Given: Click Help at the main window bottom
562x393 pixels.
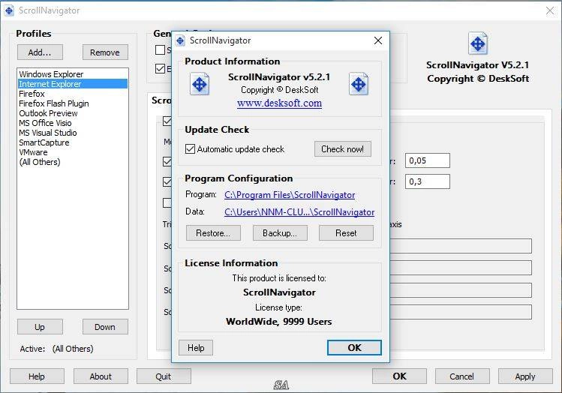Looking at the screenshot, I should (x=37, y=376).
